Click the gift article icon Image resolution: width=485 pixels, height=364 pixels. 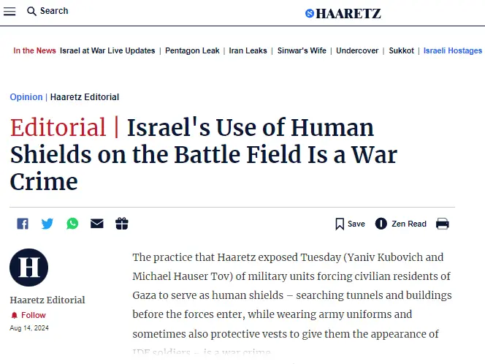coord(122,224)
